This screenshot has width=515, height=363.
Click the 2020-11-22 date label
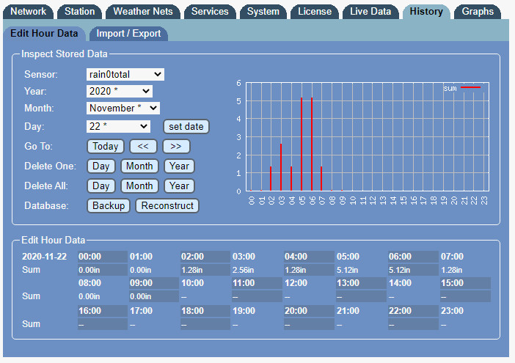coord(44,257)
